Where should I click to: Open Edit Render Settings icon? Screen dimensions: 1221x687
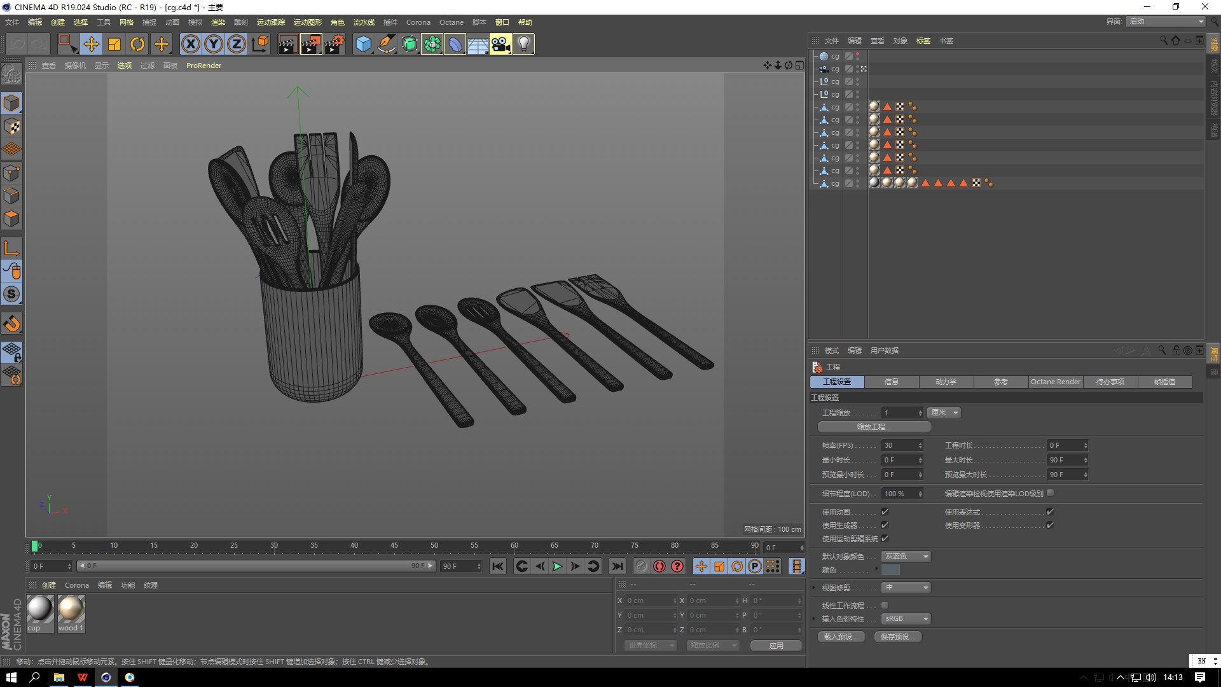pos(334,45)
